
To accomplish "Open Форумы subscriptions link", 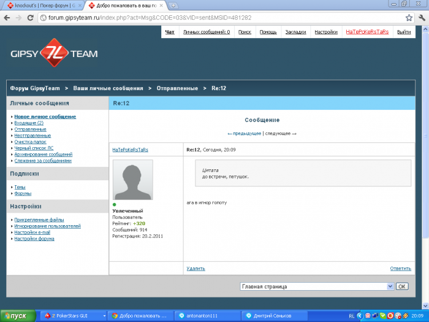I will click(x=23, y=194).
